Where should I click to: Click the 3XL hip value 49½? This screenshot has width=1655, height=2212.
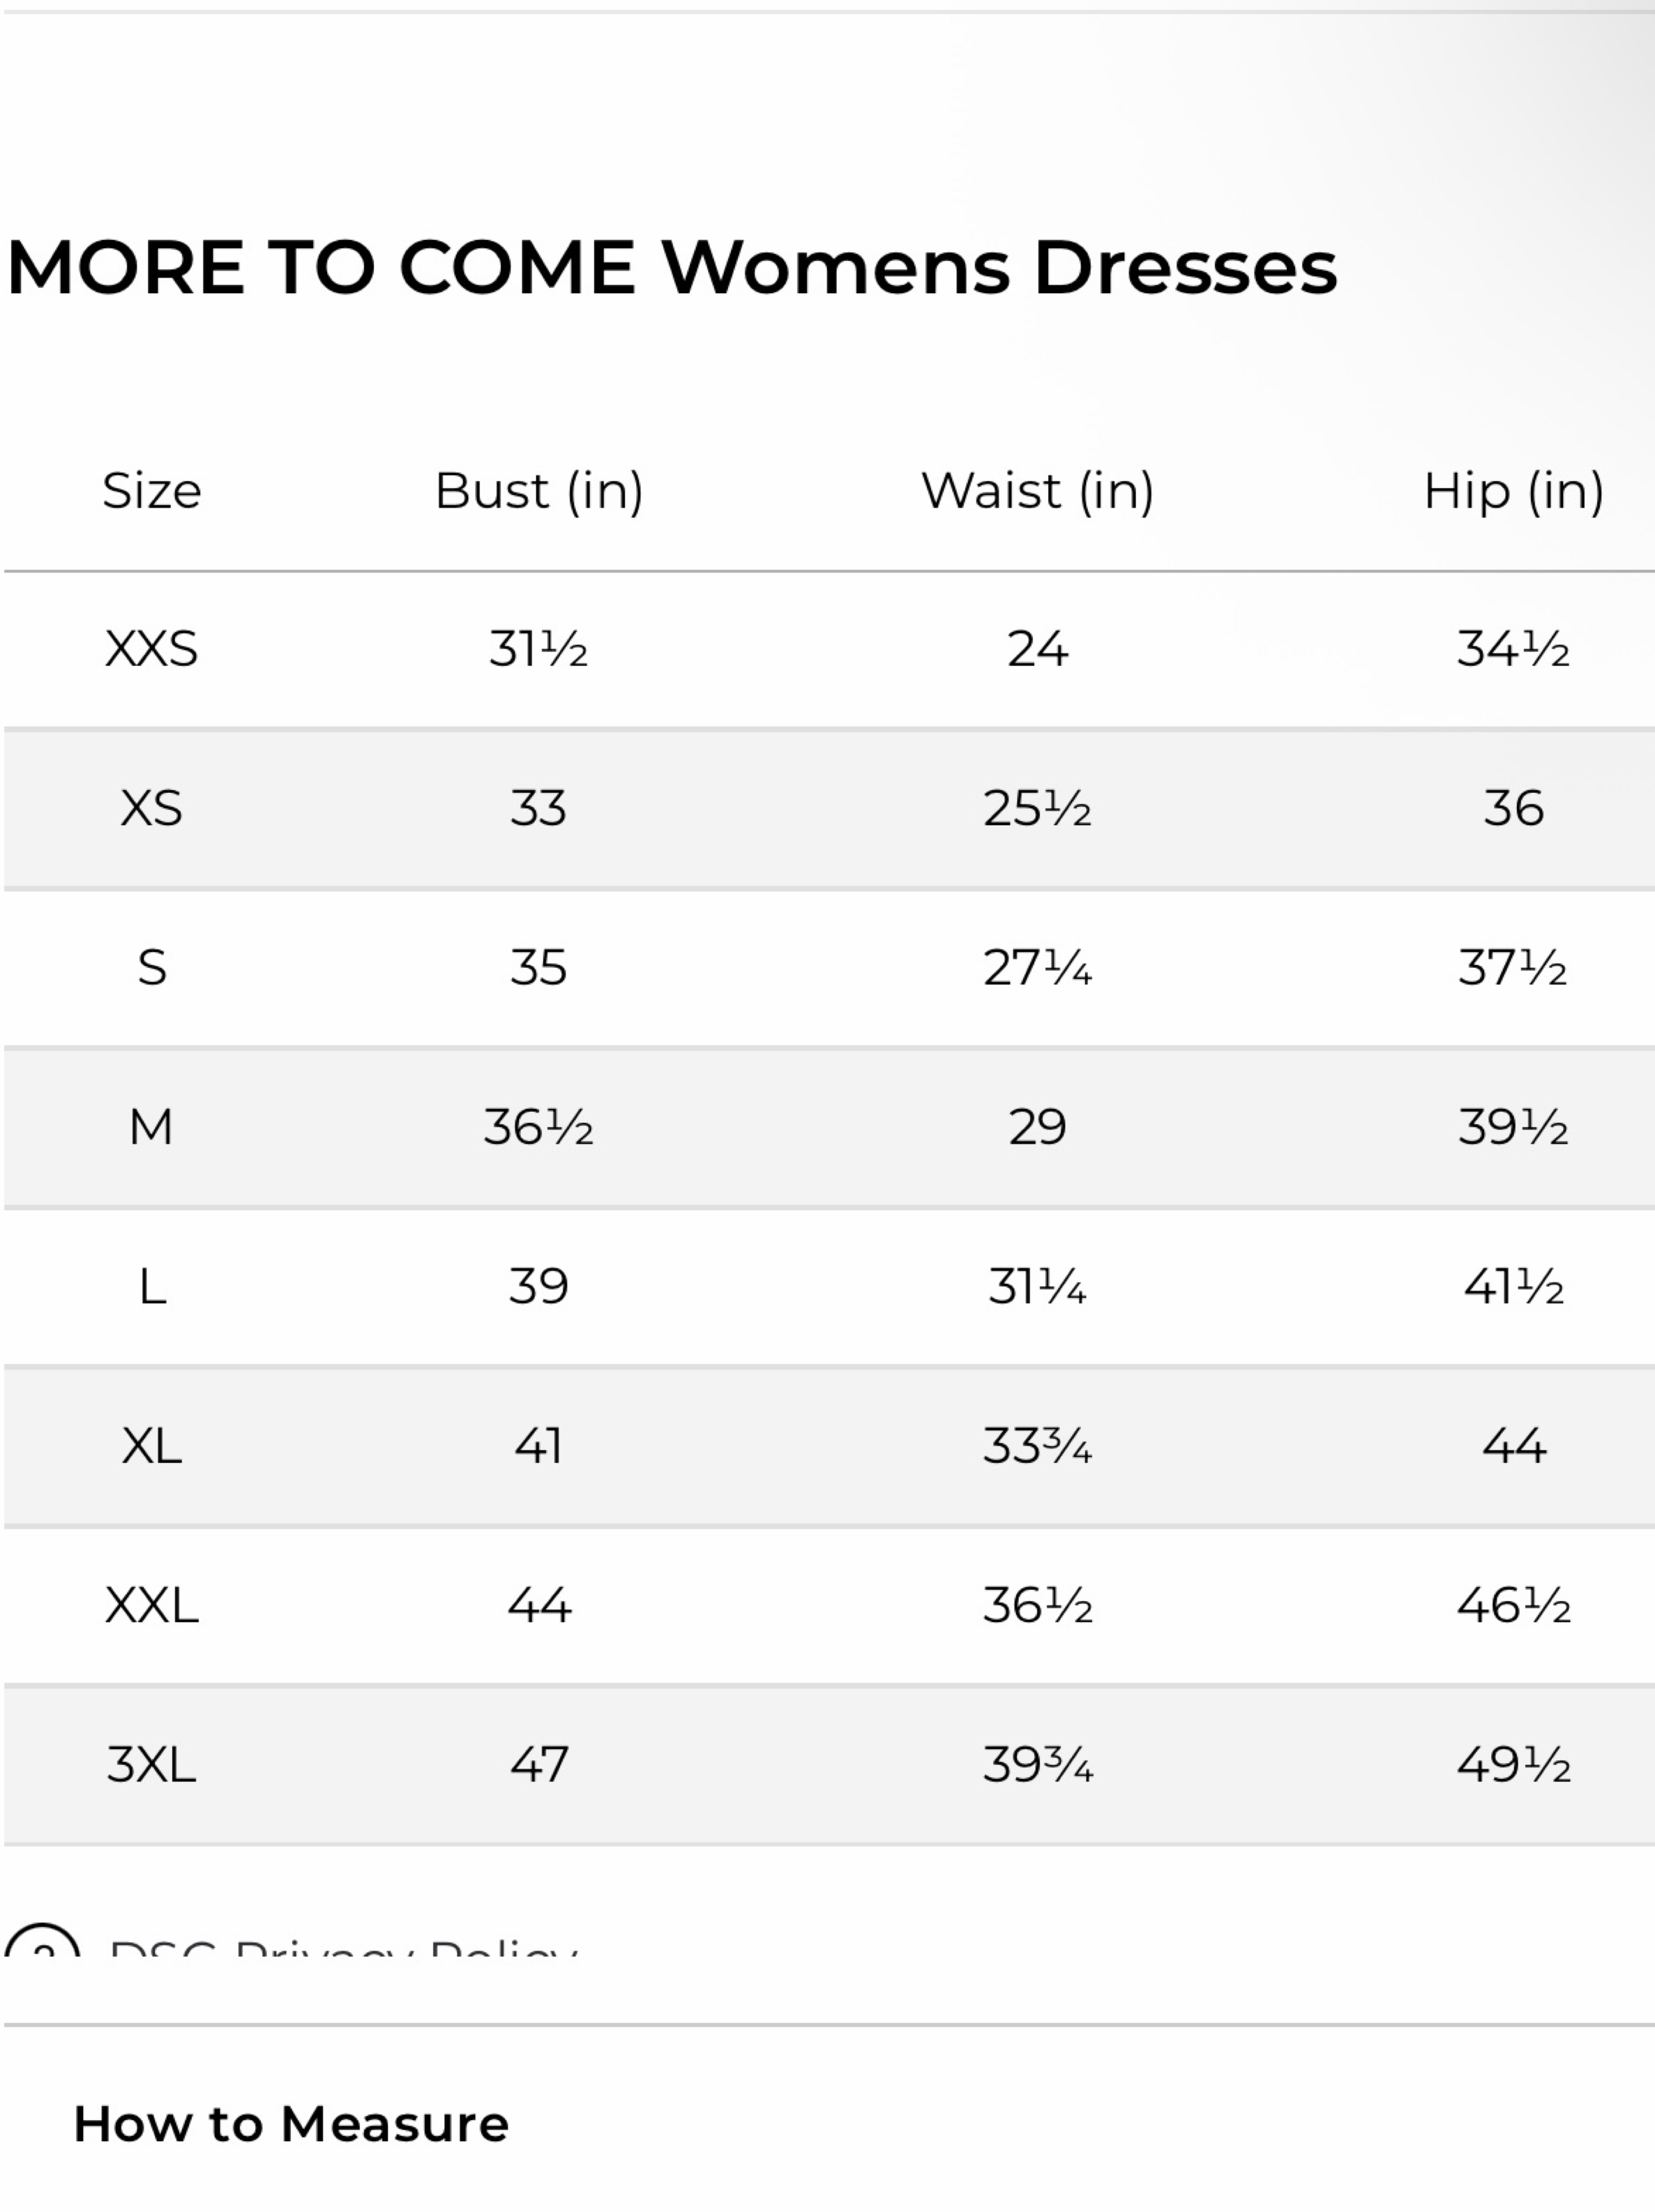[1514, 1764]
